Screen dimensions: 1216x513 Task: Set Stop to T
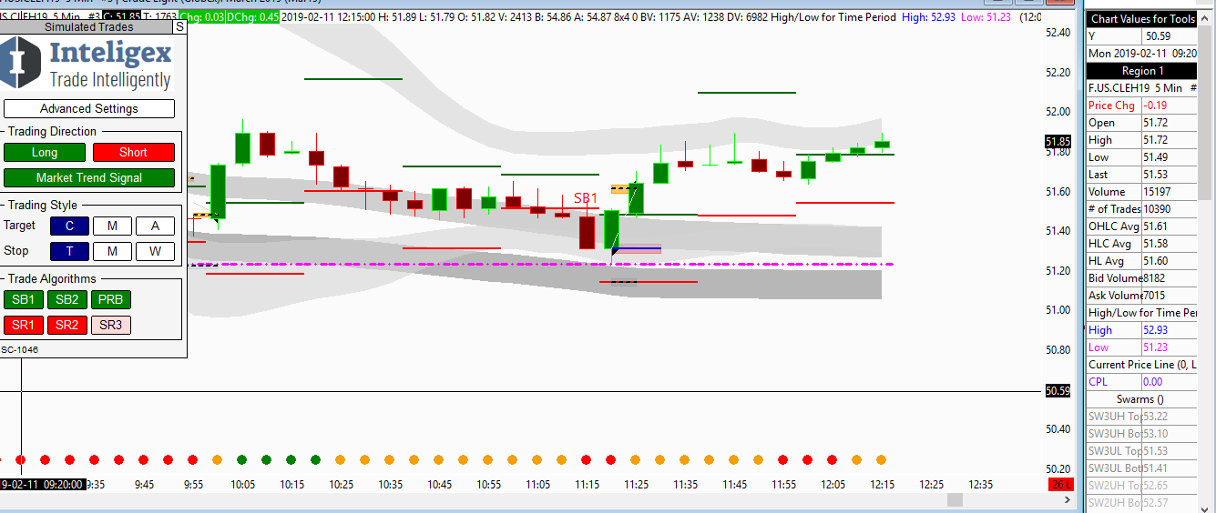tap(70, 251)
